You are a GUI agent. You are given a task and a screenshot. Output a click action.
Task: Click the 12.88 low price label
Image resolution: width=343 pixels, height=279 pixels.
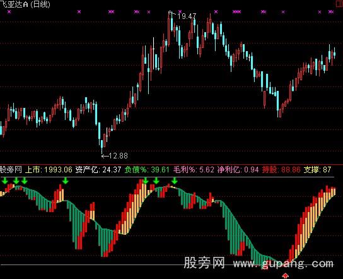pyautogui.click(x=118, y=156)
